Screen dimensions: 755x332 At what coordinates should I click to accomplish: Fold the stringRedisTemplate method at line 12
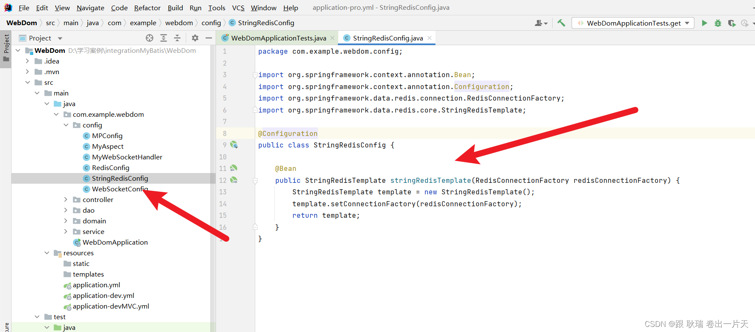[x=255, y=181]
